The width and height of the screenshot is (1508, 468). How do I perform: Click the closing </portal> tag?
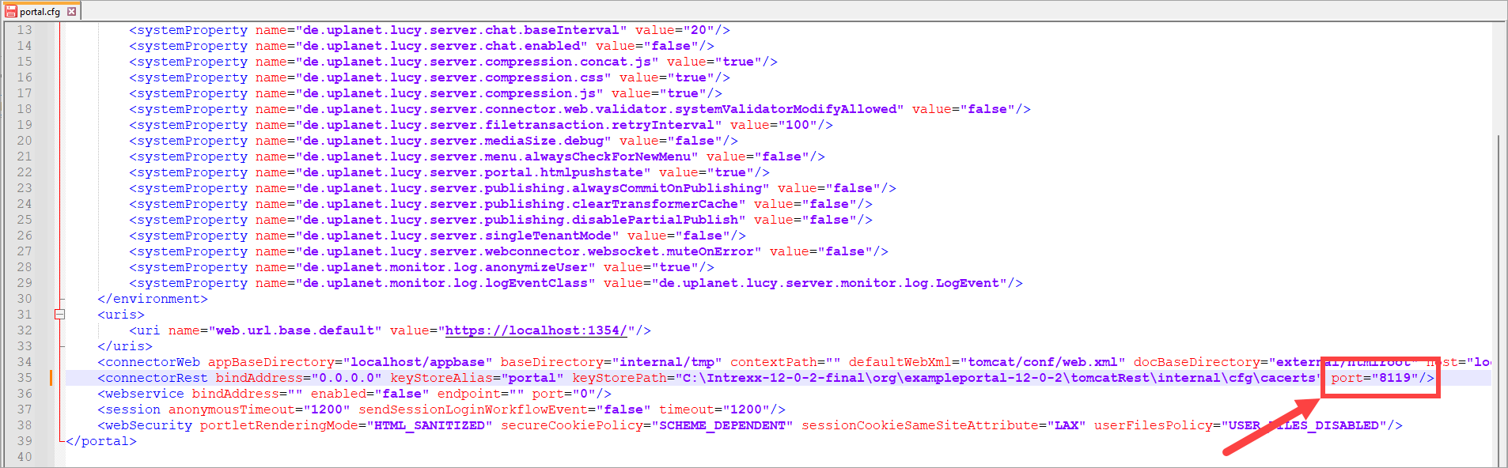tap(101, 441)
